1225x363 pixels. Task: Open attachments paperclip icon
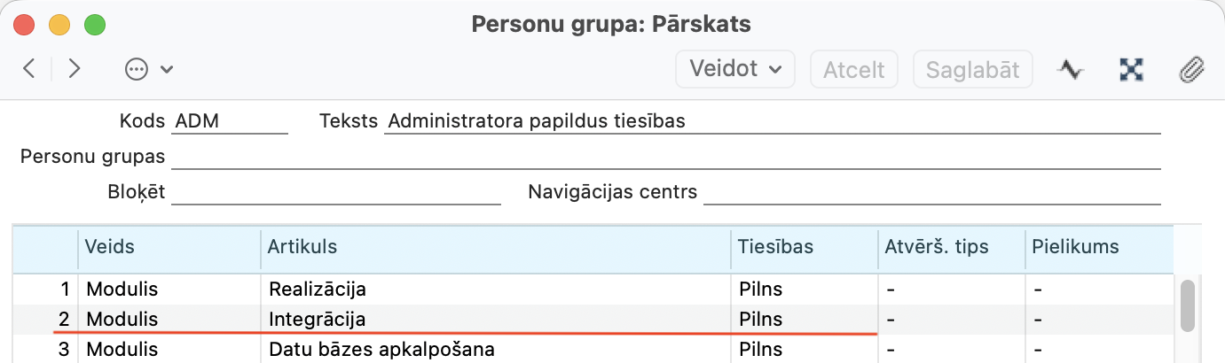(1190, 70)
